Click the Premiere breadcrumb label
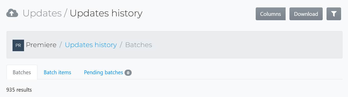Image resolution: width=348 pixels, height=97 pixels. click(41, 45)
